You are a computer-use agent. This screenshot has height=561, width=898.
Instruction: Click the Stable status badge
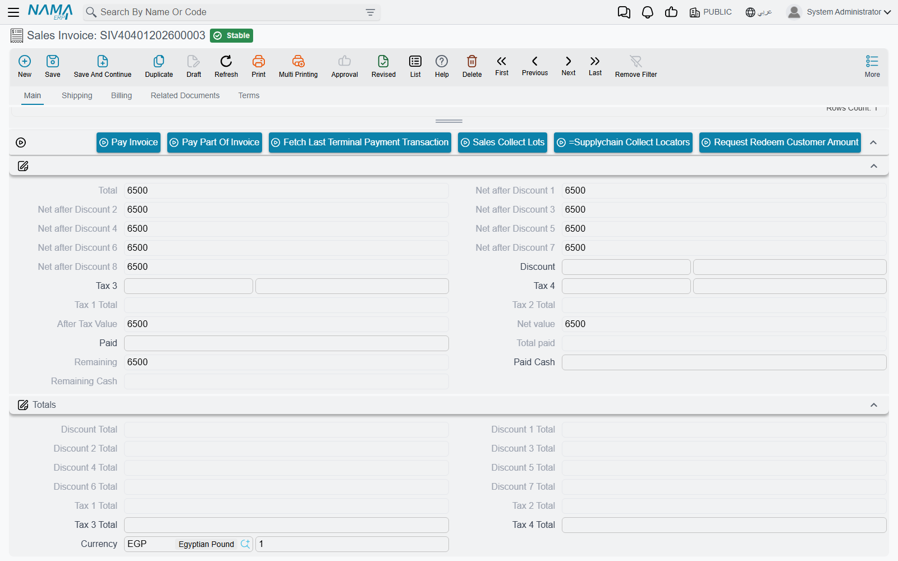click(x=232, y=35)
